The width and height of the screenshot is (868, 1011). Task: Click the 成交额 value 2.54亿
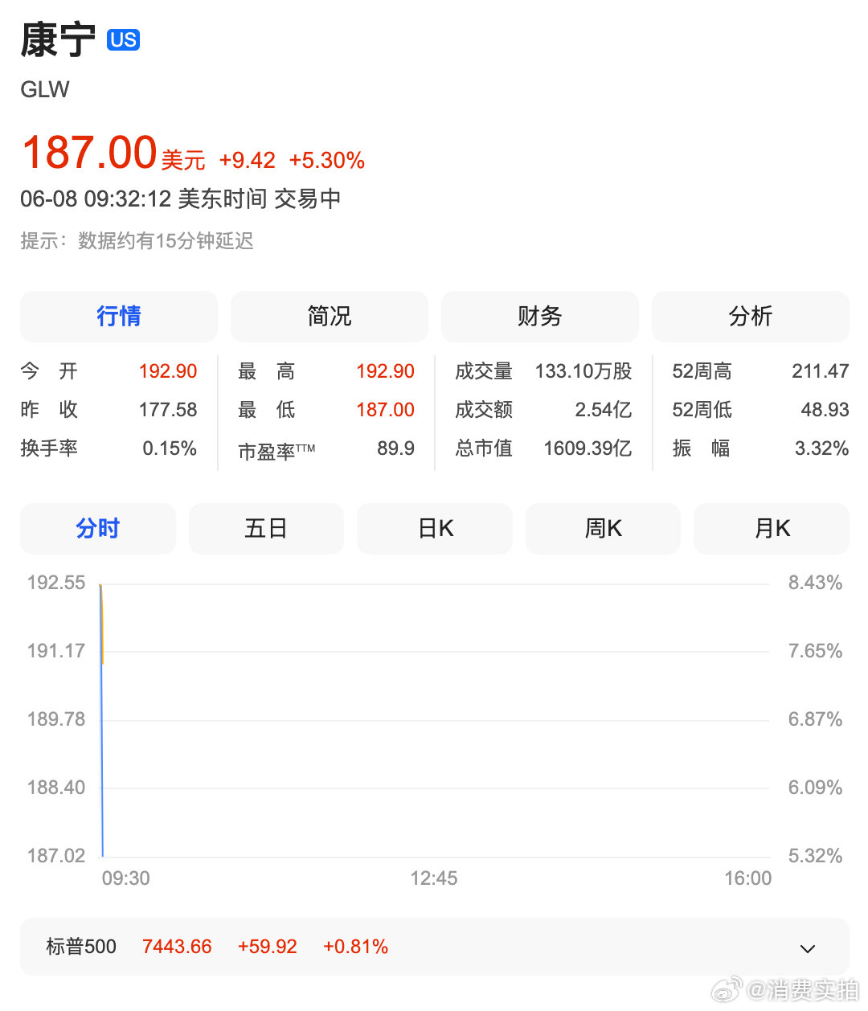pyautogui.click(x=604, y=409)
